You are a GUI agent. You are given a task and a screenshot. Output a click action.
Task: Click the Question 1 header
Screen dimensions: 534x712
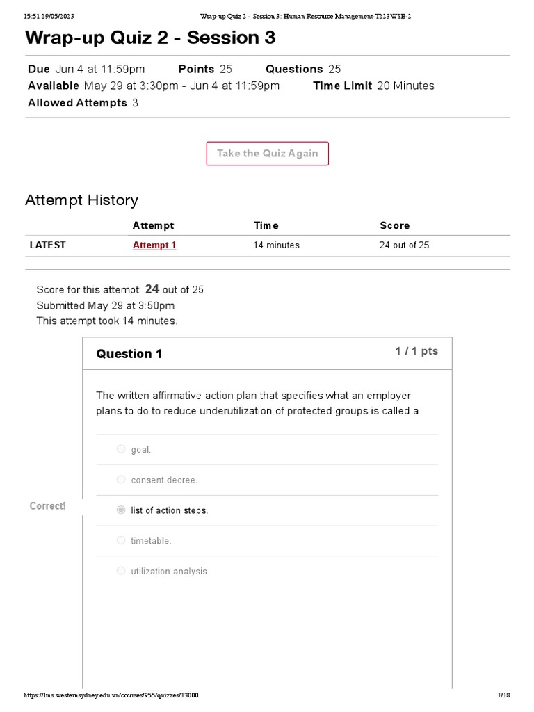click(129, 354)
